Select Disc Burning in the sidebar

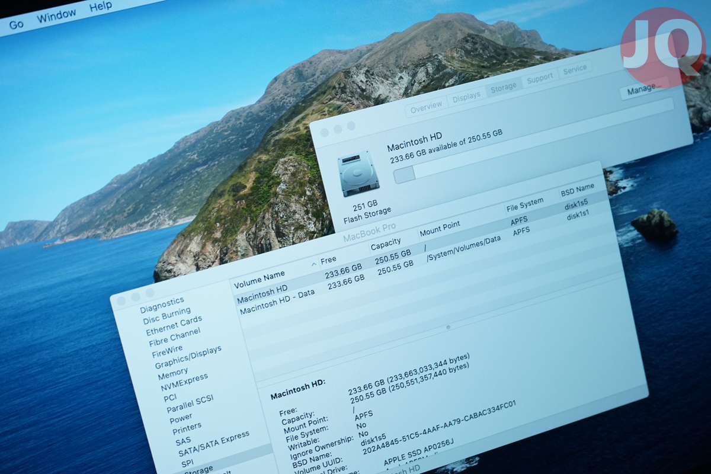pyautogui.click(x=166, y=316)
